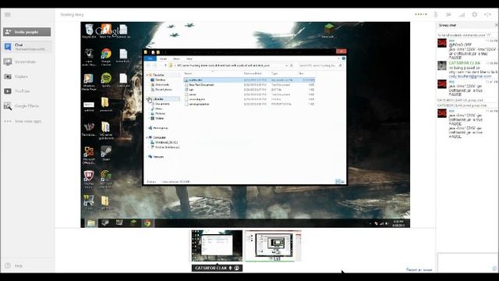499x281 pixels.
Task: Sort by Date modified column header
Action: tap(253, 73)
